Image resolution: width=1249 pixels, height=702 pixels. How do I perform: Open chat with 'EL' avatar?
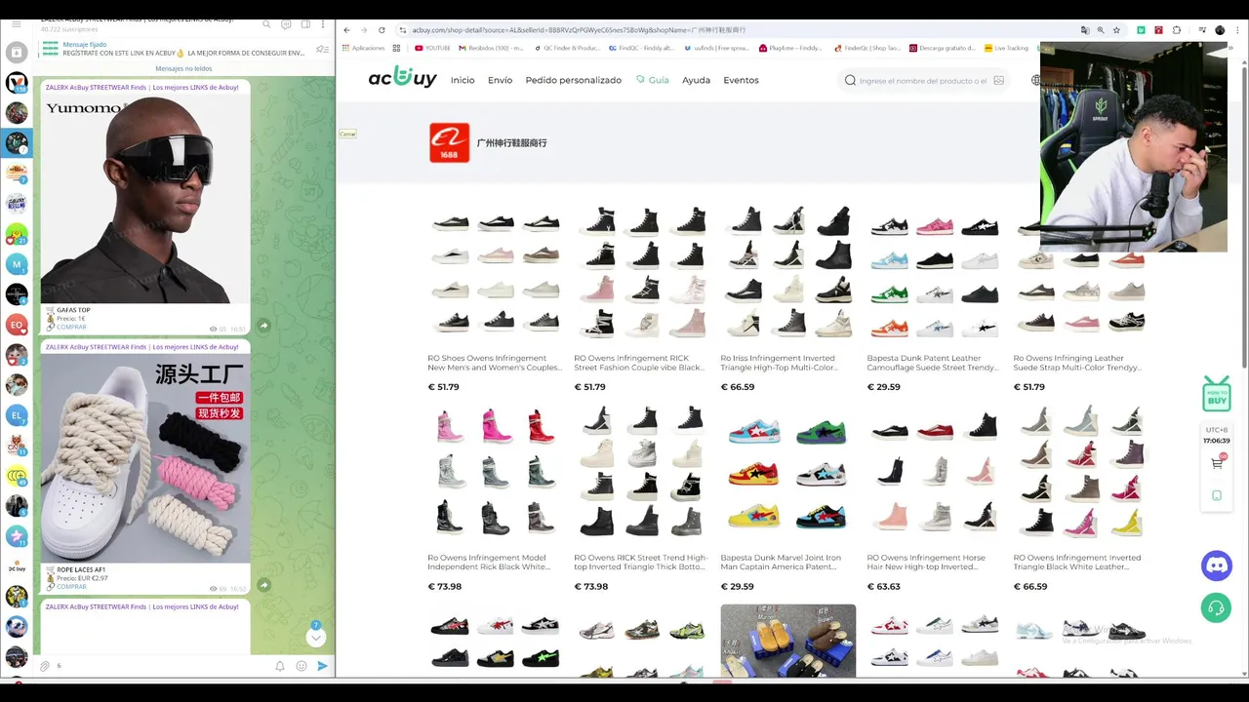pos(17,415)
